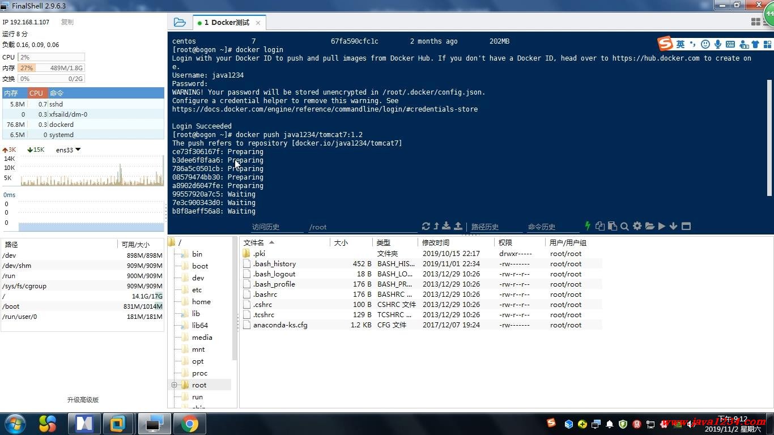
Task: Select the dockerd process row
Action: pyautogui.click(x=83, y=125)
